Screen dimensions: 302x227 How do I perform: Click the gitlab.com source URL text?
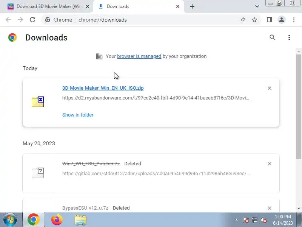pos(156,174)
